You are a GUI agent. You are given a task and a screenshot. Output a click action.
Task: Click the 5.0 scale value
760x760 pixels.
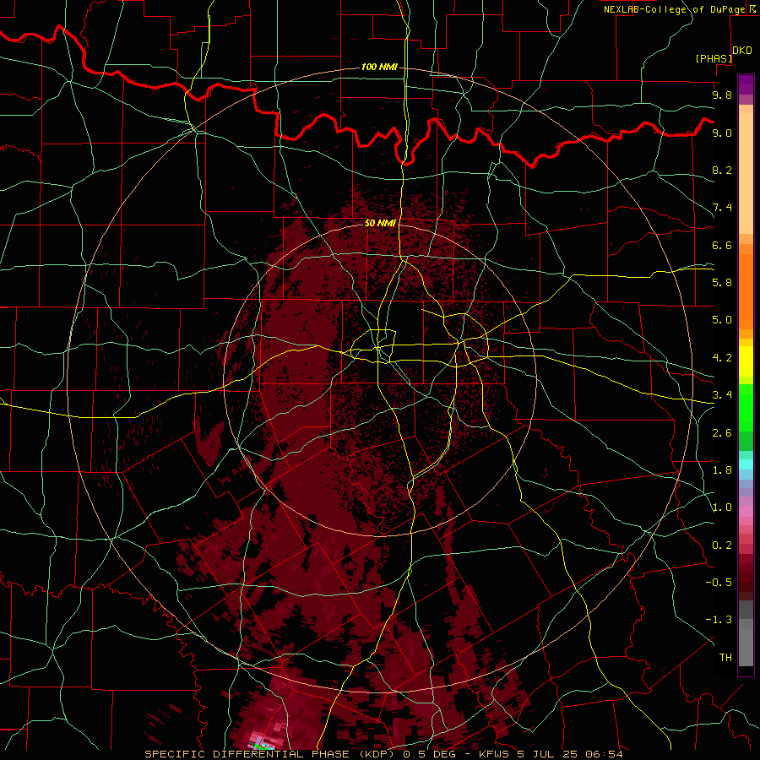coord(722,320)
